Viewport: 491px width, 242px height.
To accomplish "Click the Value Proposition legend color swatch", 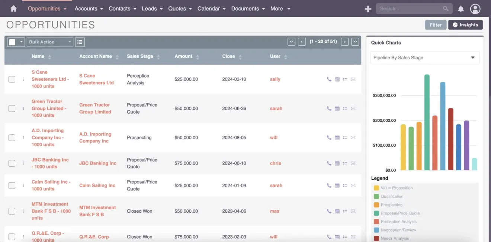I will pyautogui.click(x=376, y=188).
